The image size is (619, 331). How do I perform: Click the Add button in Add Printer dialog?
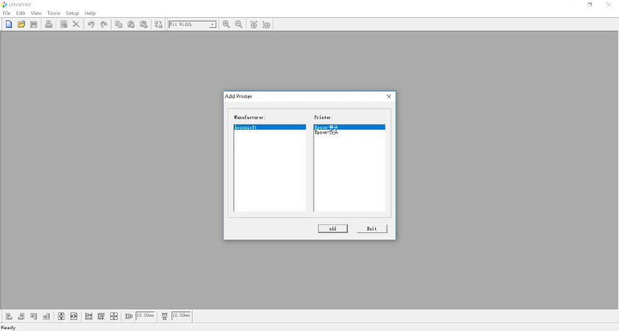[333, 228]
